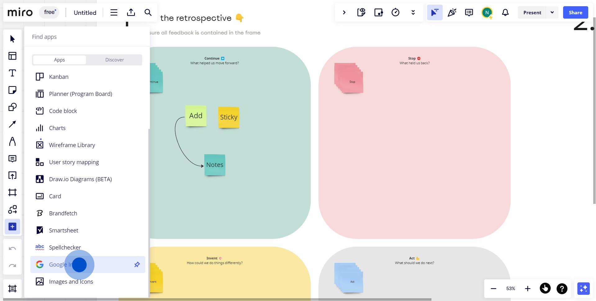Click the Upload tool in left toolbar
The image size is (596, 301).
coord(12,175)
